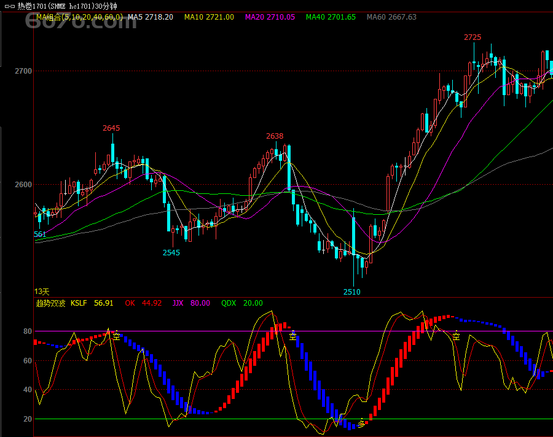The width and height of the screenshot is (553, 437).
Task: Click the green MA40 2701.65 legend
Action: tap(331, 17)
